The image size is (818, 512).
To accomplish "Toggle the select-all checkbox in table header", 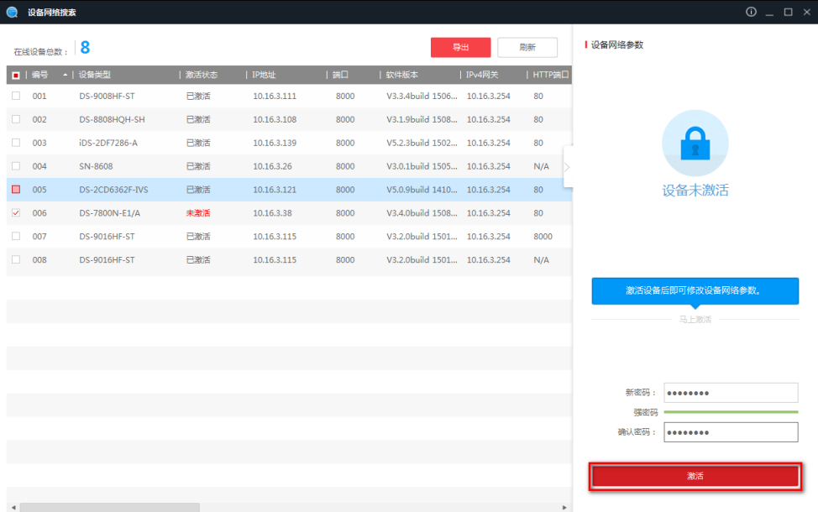I will click(x=16, y=75).
